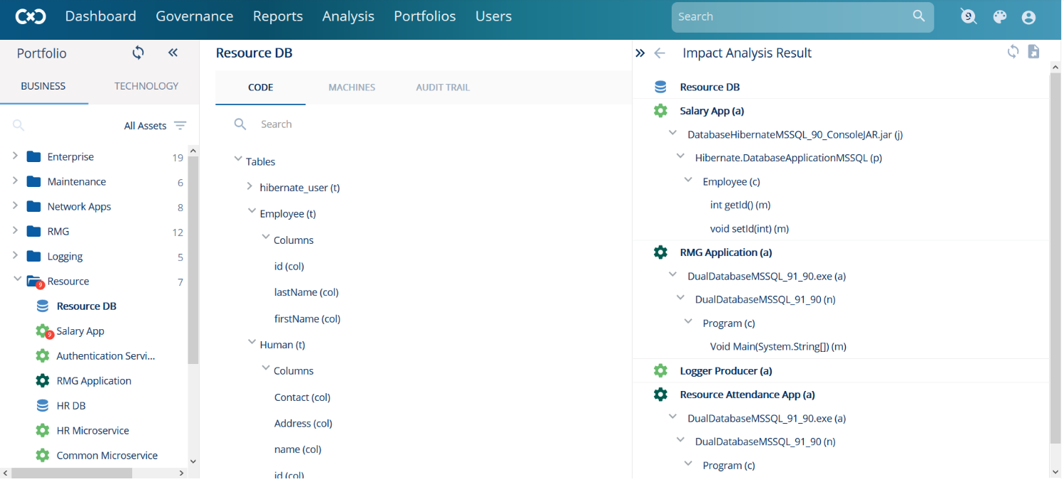Expand the Enterprise folder

click(14, 156)
